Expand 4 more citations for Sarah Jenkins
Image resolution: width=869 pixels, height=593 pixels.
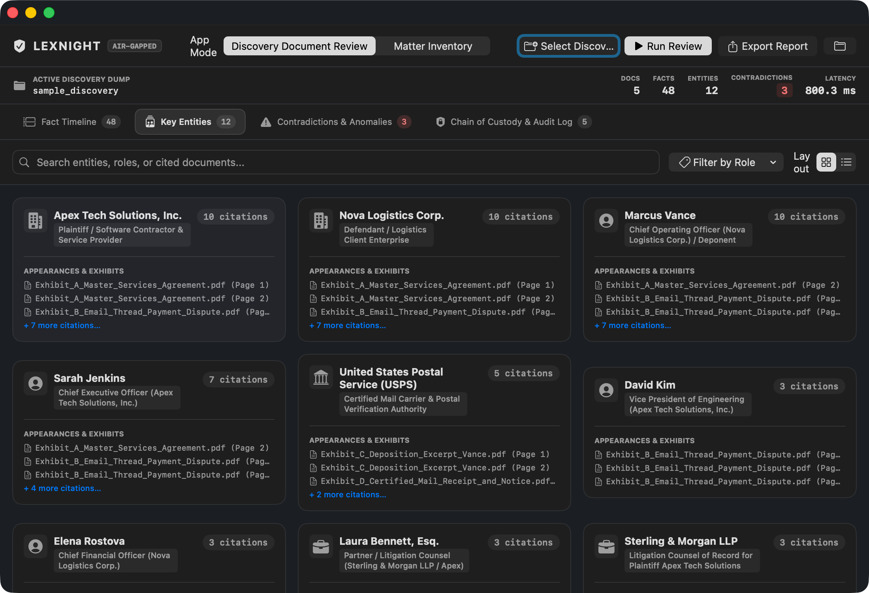coord(62,488)
